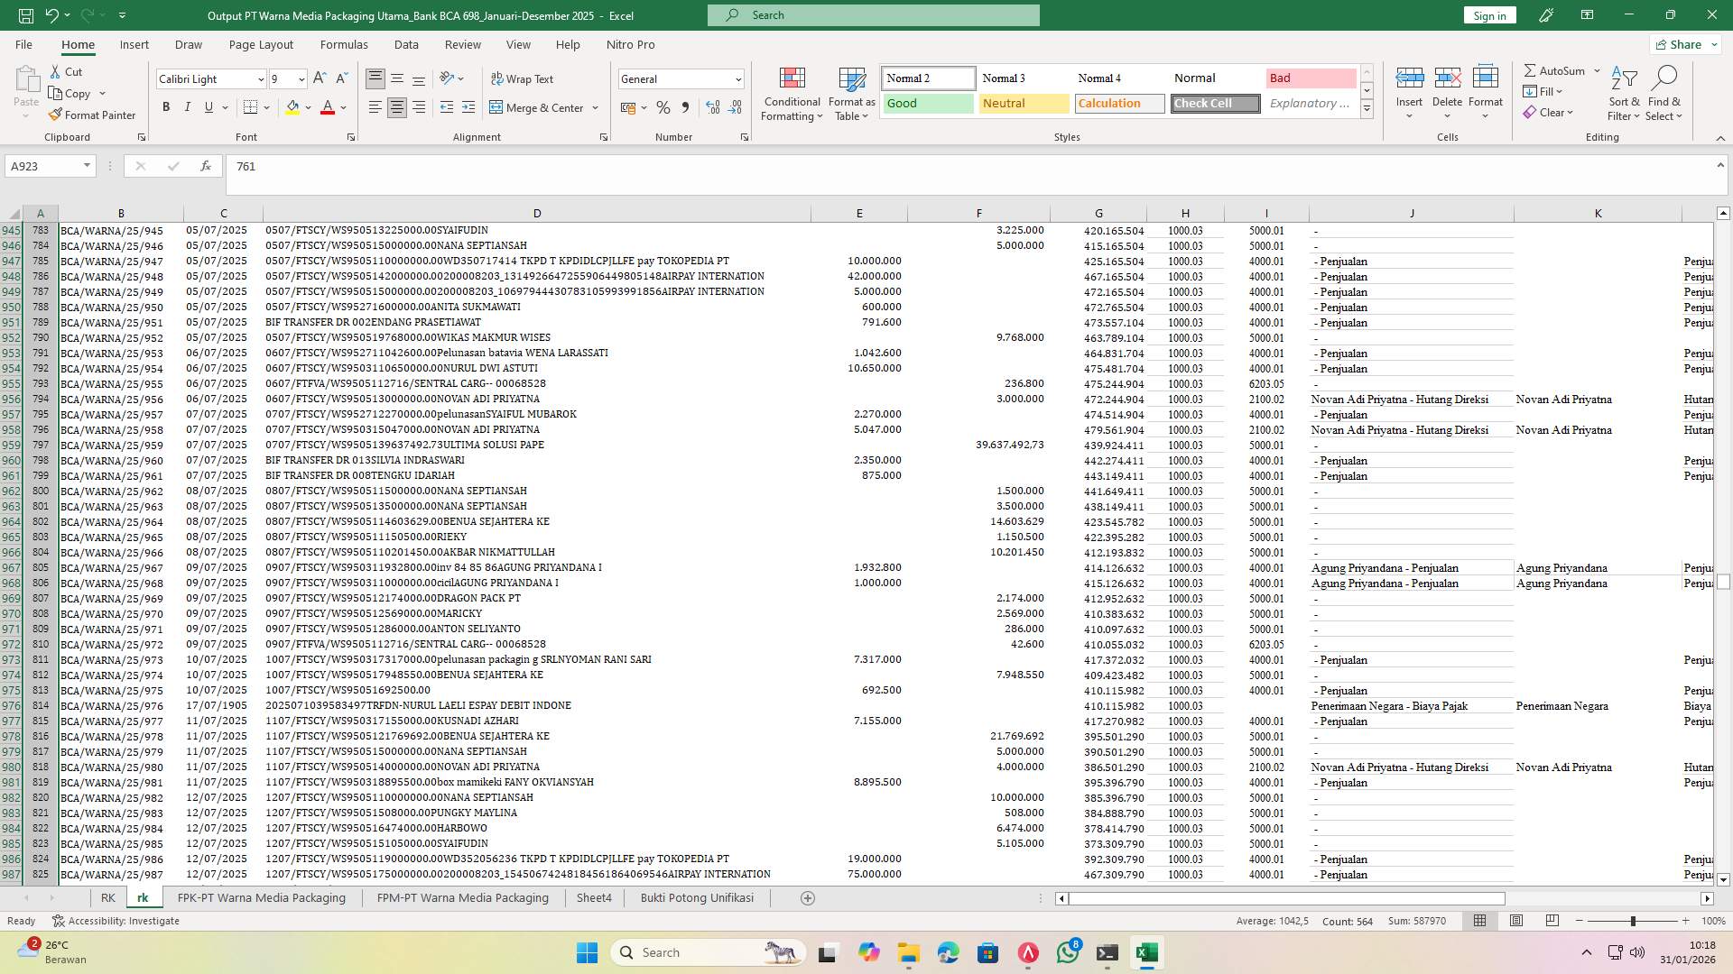Viewport: 1733px width, 974px height.
Task: Click the Sign in button
Action: pos(1488,14)
